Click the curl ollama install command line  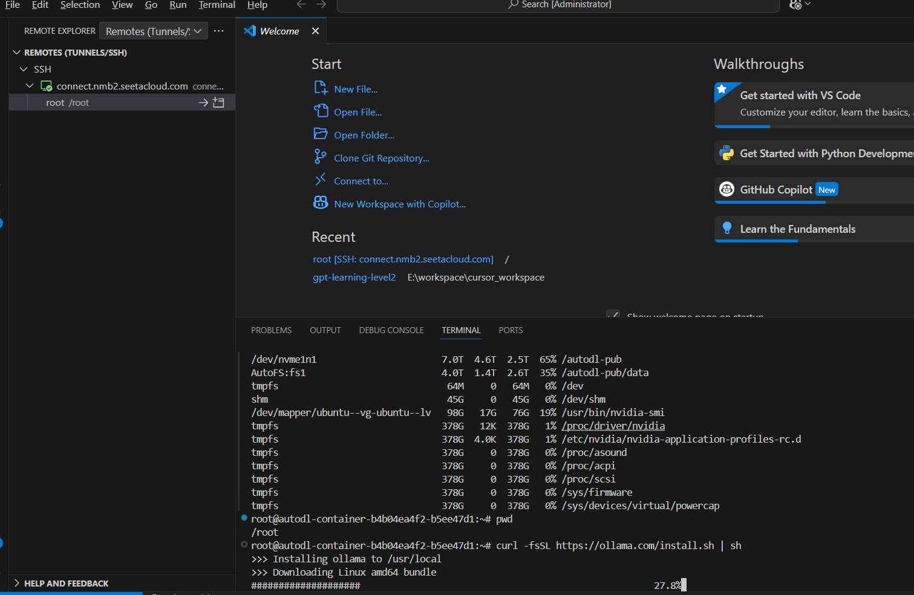tap(618, 545)
